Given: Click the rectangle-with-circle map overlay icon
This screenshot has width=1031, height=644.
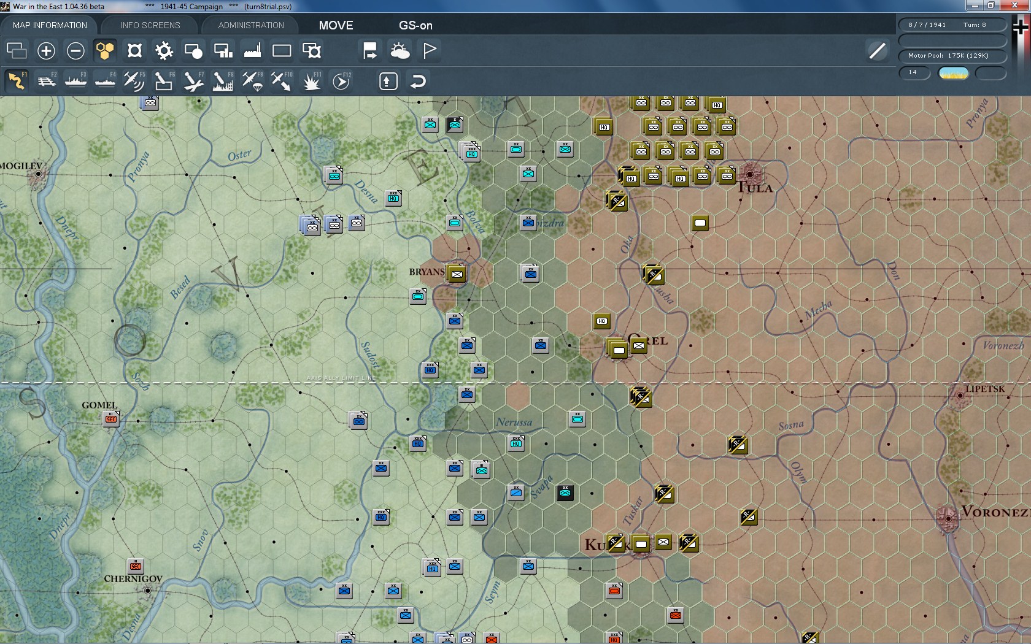Looking at the screenshot, I should point(193,50).
